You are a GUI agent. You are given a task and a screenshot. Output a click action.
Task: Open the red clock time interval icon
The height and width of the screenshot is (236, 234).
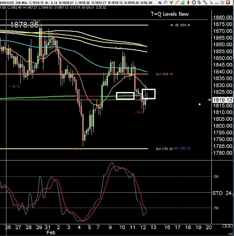194,2
